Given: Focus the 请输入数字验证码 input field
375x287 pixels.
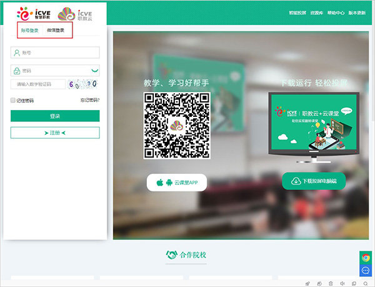Looking at the screenshot, I should pyautogui.click(x=37, y=84).
